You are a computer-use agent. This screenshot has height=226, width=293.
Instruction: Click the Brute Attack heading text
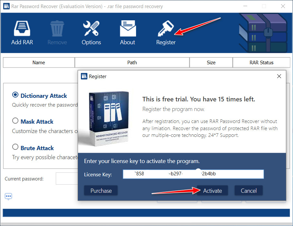point(37,148)
